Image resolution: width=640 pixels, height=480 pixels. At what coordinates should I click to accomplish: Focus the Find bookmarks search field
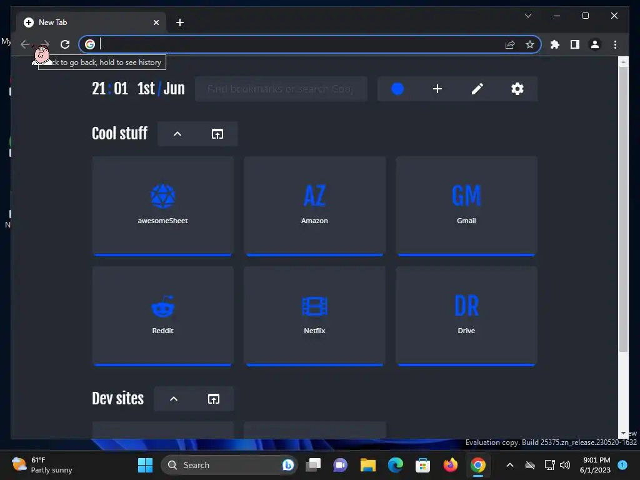[281, 89]
